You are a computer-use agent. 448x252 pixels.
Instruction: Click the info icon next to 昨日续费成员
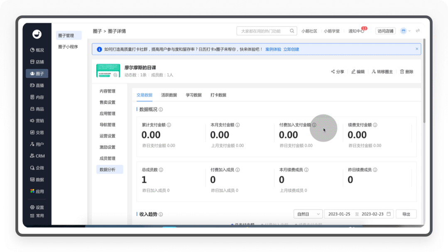[375, 170]
